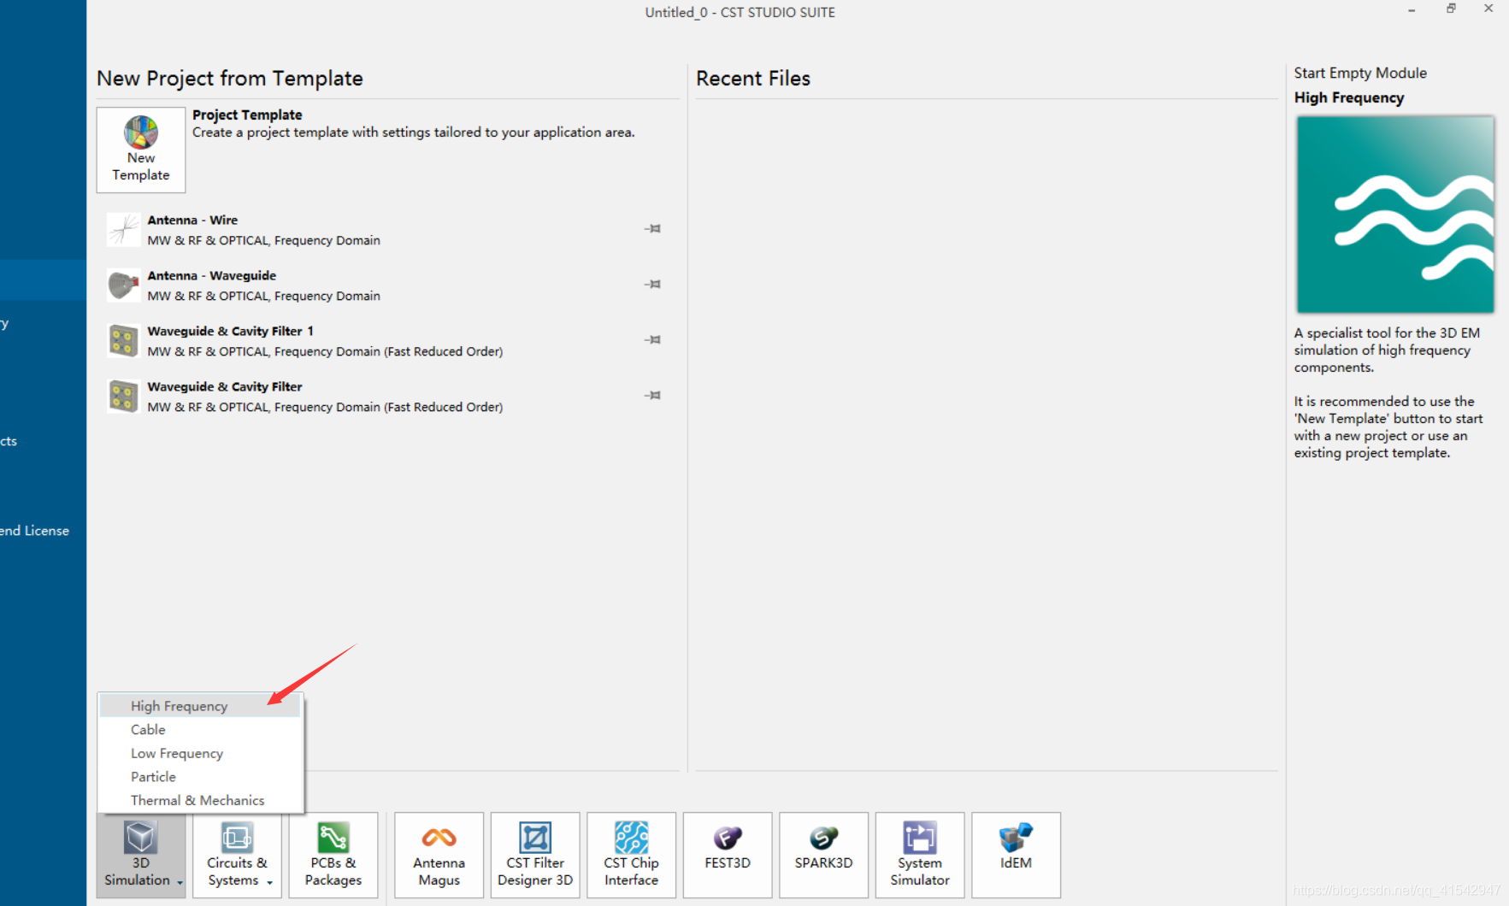The image size is (1509, 906).
Task: Open the Antenna - Wire template
Action: pos(385,230)
